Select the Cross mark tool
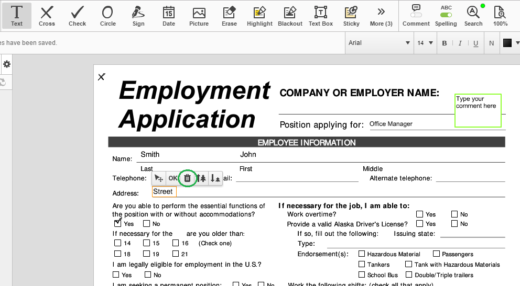 [47, 16]
